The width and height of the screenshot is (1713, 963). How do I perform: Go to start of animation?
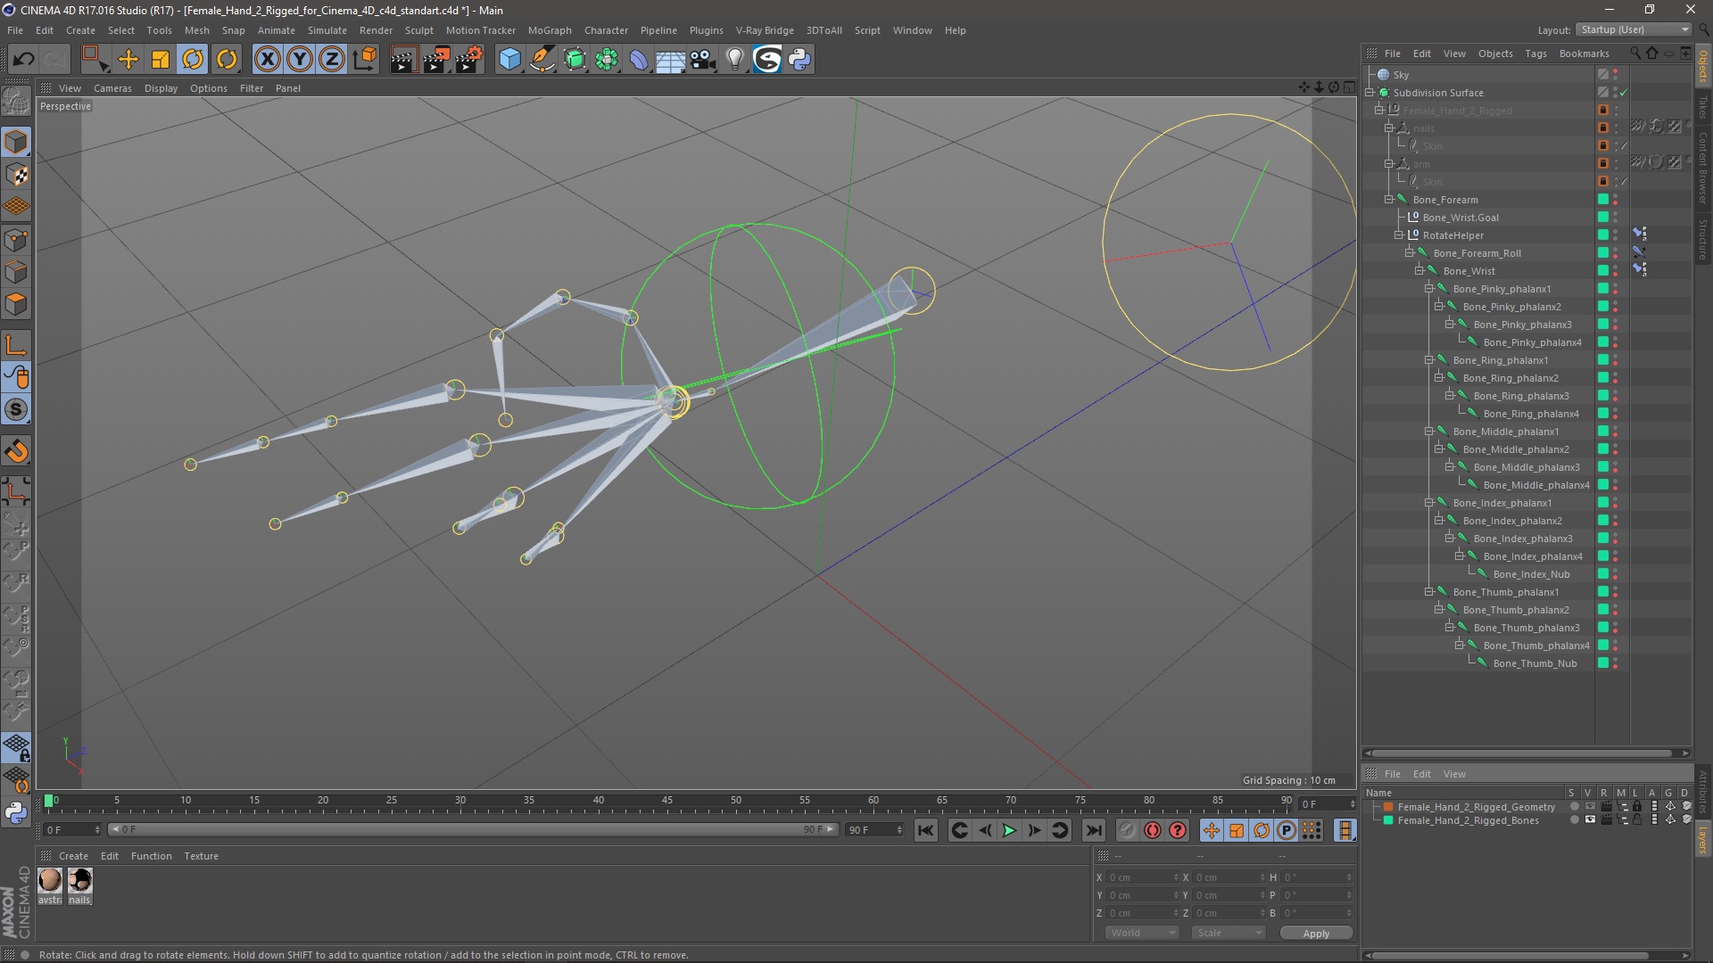click(926, 830)
